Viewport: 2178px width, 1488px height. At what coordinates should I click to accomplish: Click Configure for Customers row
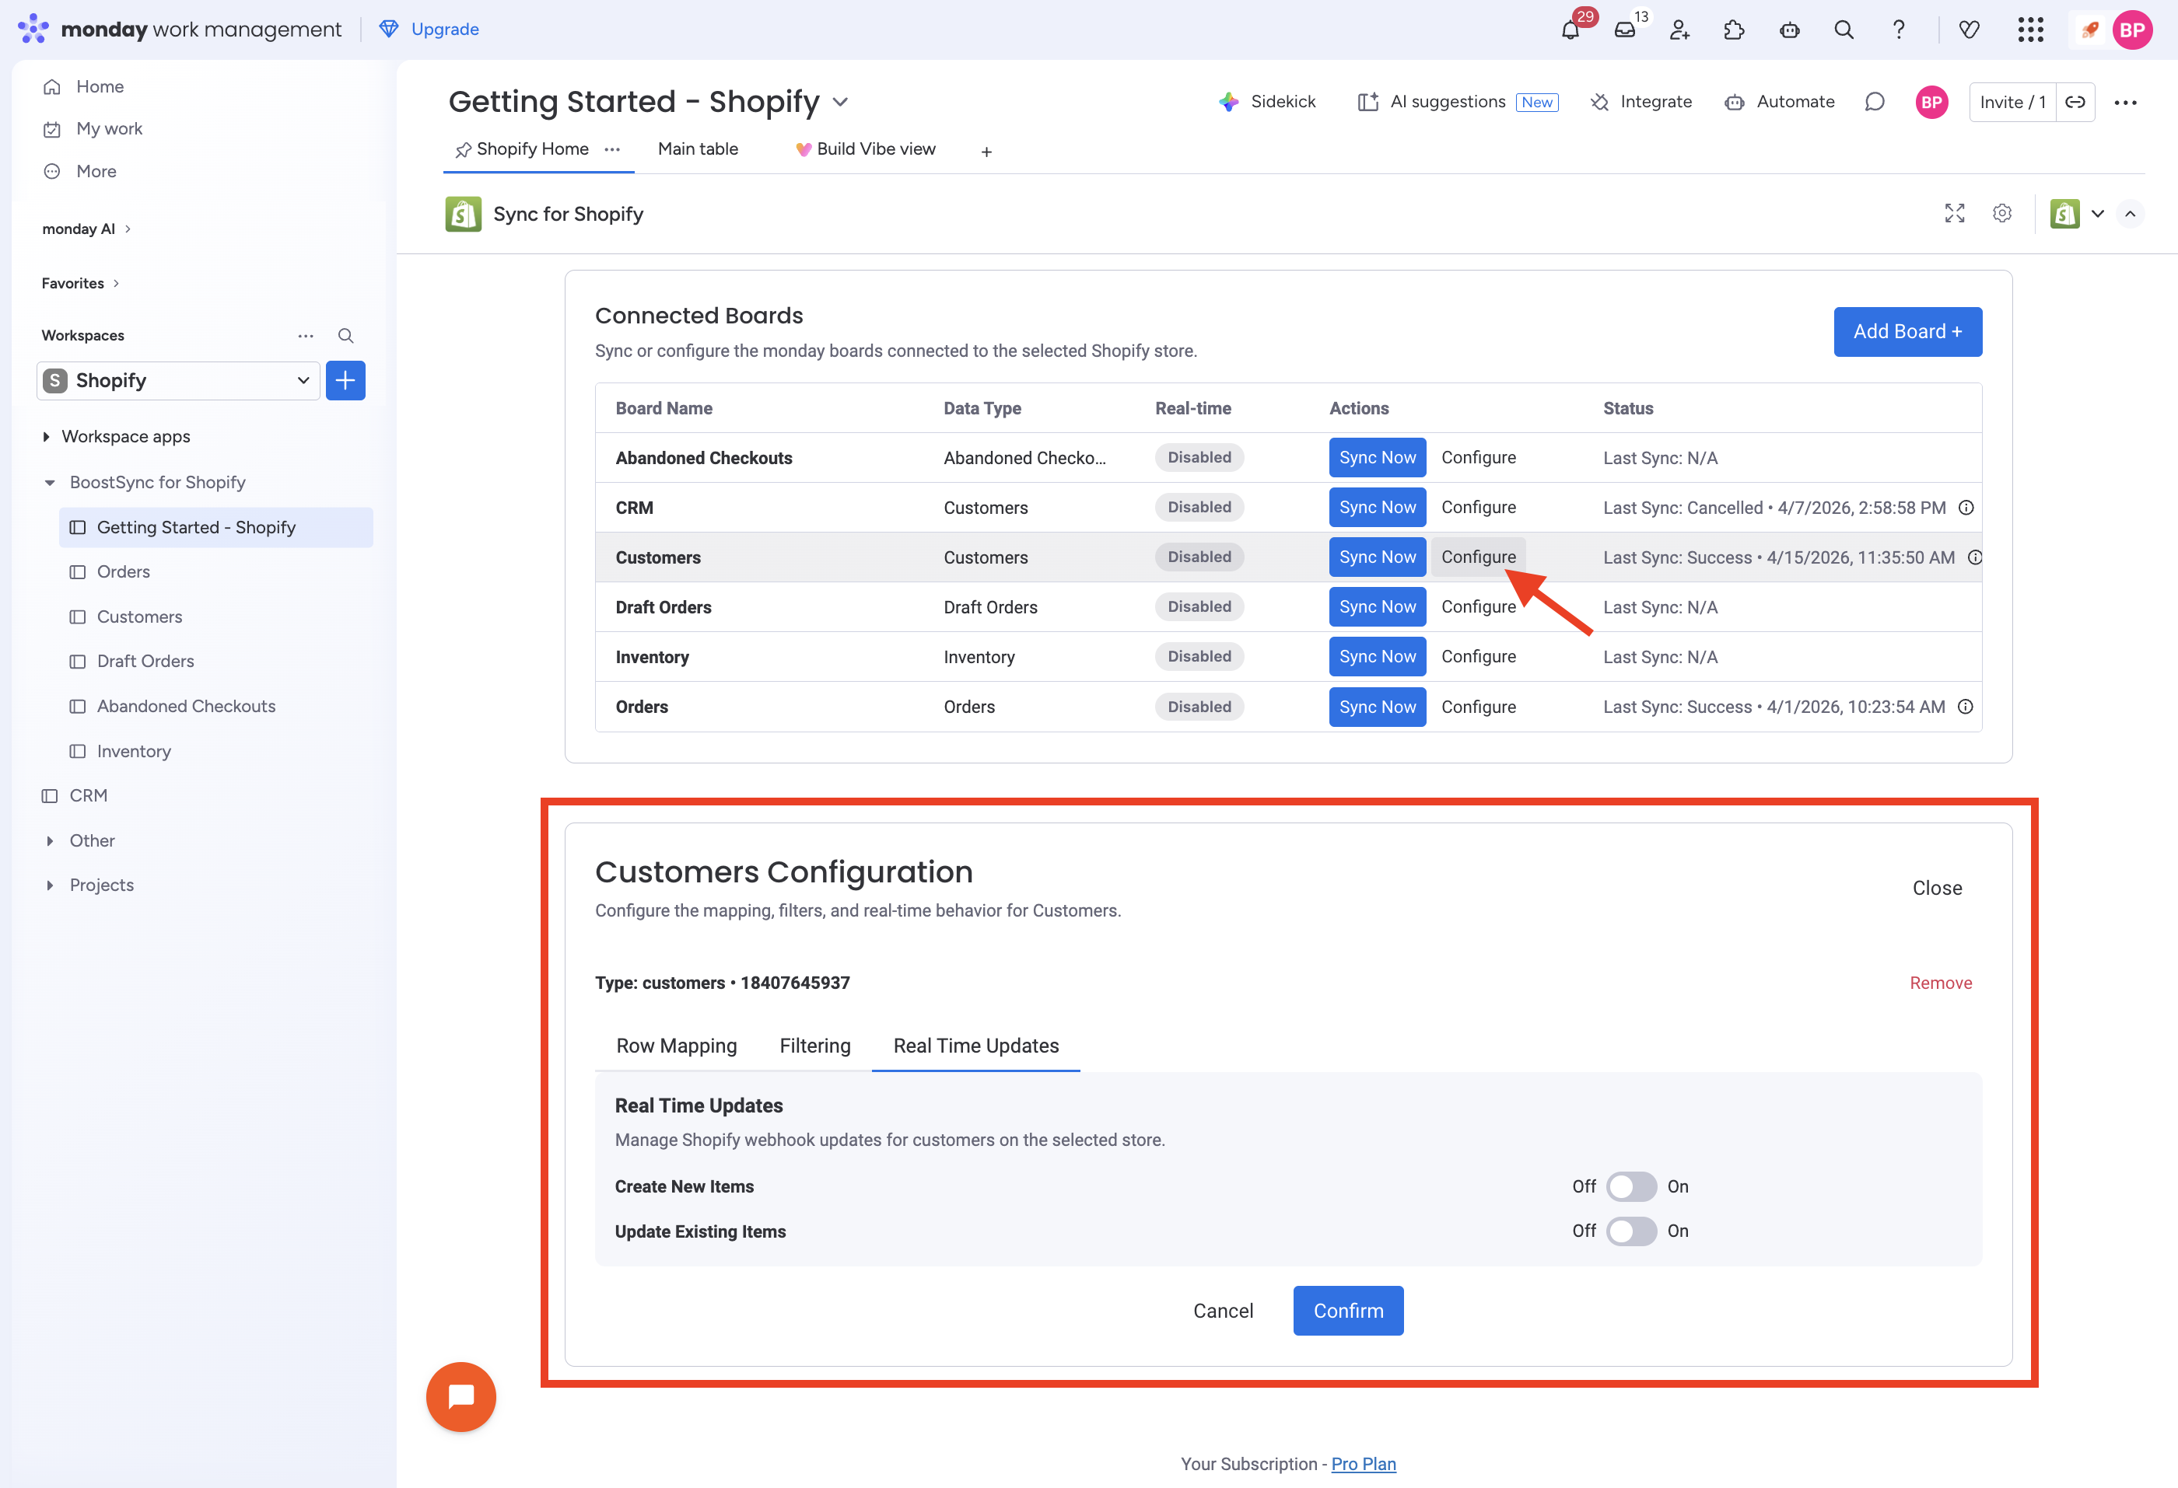1478,557
